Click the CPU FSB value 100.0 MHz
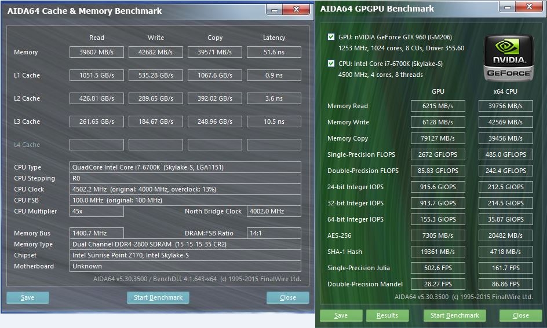 pyautogui.click(x=185, y=200)
